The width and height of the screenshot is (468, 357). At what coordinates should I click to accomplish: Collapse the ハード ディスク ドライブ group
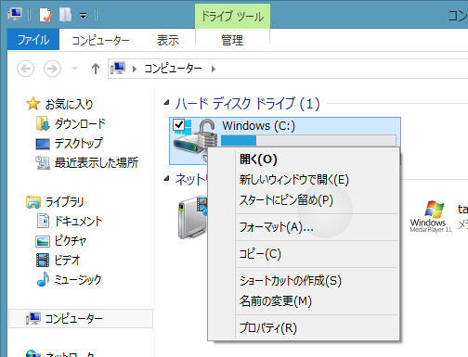166,103
